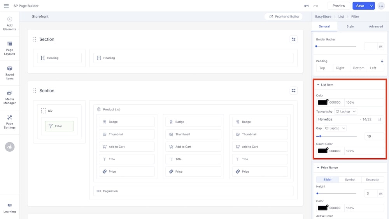Switch to the Style tab

pyautogui.click(x=350, y=26)
